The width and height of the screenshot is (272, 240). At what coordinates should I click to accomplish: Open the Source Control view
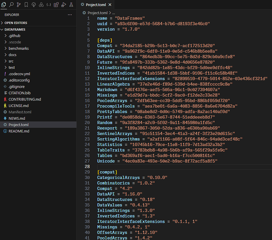click(19, 4)
